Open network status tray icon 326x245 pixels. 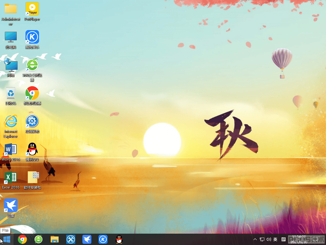[x=262, y=239]
